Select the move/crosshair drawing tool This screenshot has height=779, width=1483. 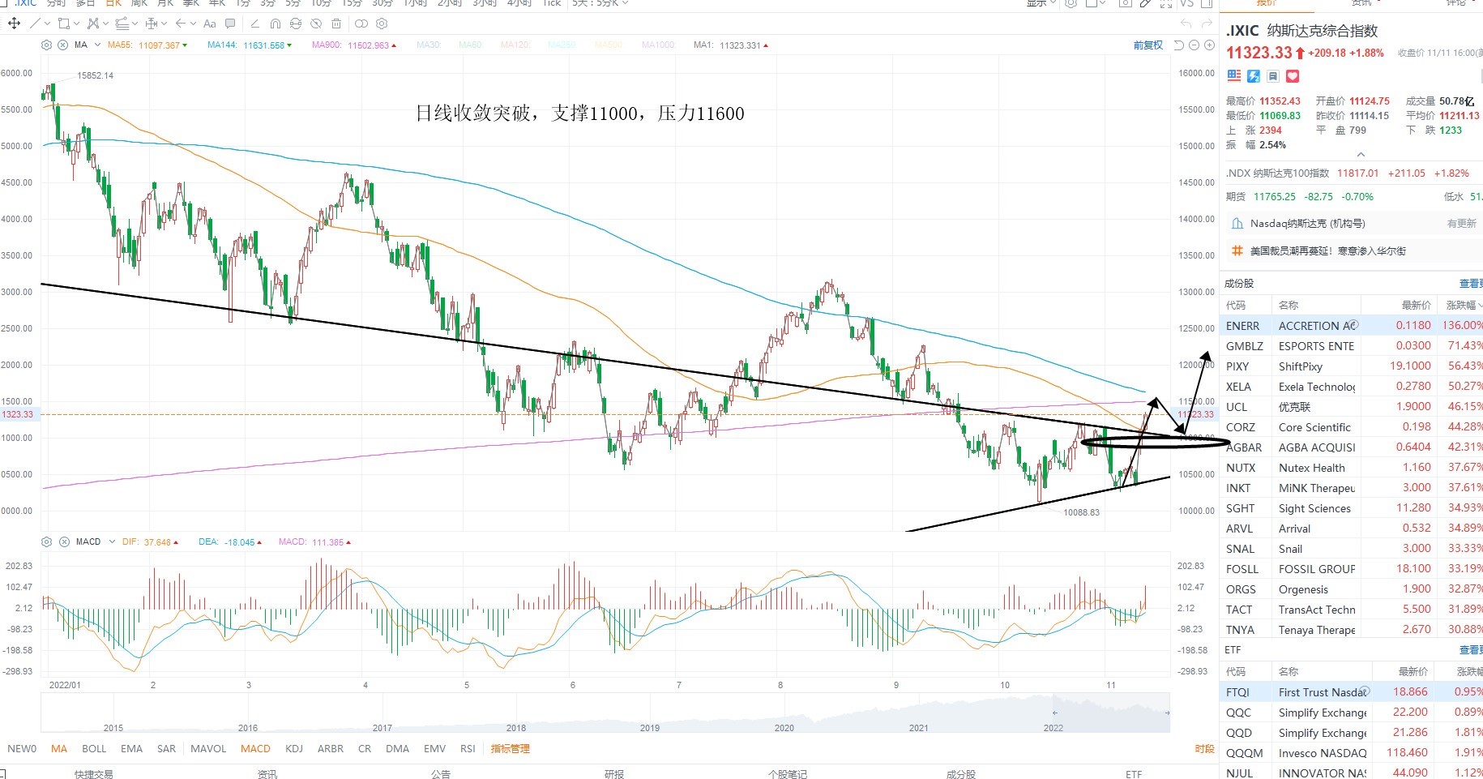coord(14,24)
